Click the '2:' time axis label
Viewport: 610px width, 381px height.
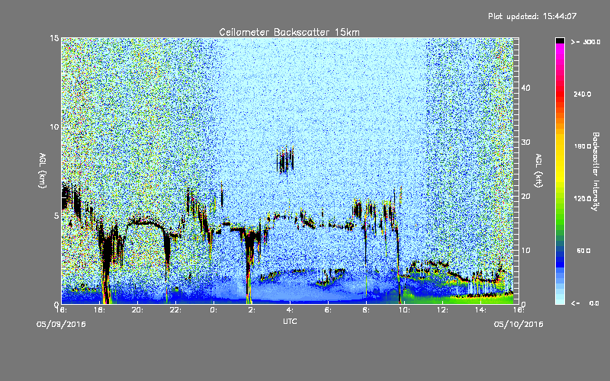click(252, 310)
